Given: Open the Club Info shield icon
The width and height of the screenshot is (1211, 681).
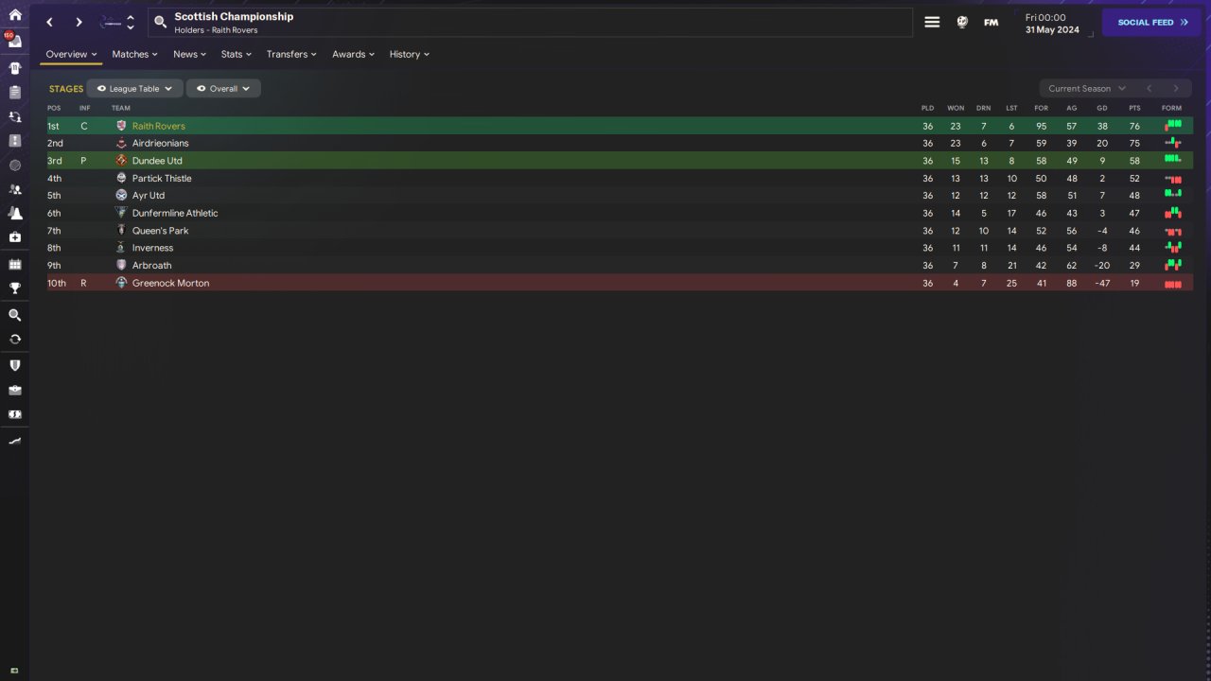Looking at the screenshot, I should point(14,365).
